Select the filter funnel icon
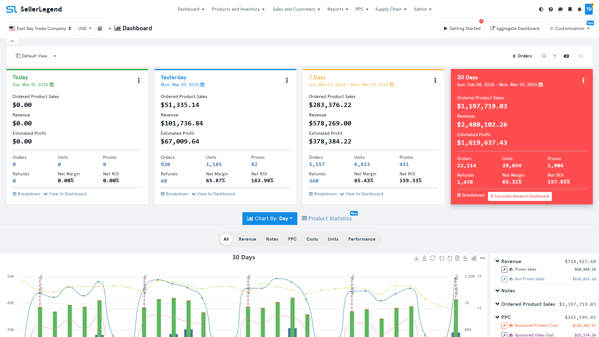The width and height of the screenshot is (599, 337). coord(555,56)
